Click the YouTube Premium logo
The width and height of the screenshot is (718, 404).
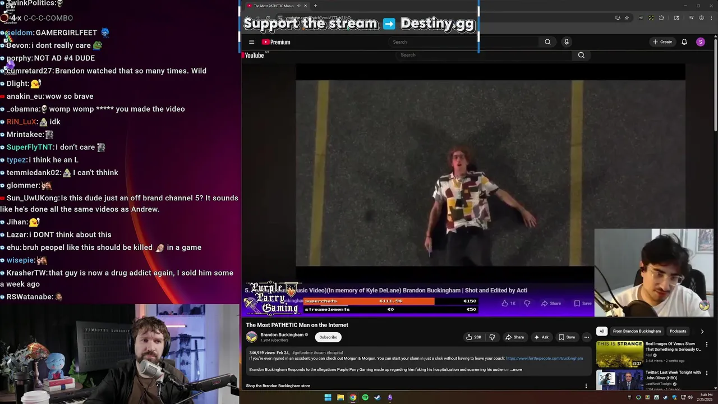[276, 42]
